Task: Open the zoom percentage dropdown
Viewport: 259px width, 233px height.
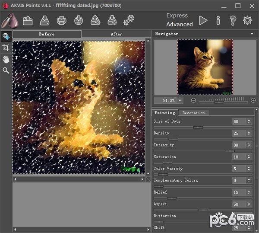Action: [x=180, y=100]
